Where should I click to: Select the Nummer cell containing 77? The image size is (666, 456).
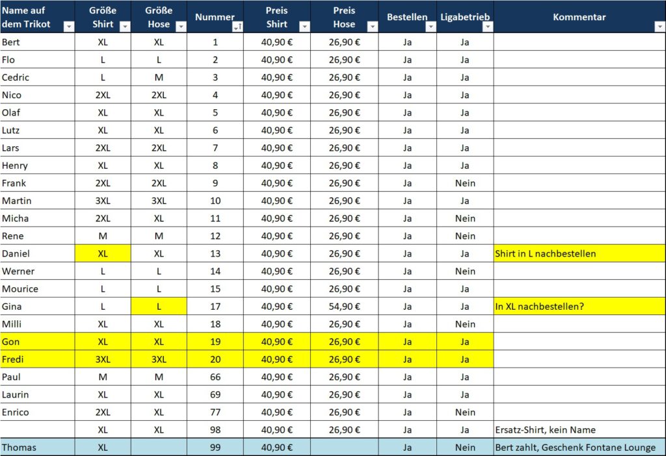click(x=215, y=412)
